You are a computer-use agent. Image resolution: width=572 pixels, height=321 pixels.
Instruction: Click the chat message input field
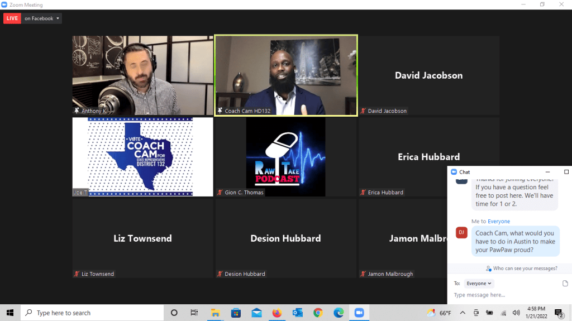click(x=503, y=295)
